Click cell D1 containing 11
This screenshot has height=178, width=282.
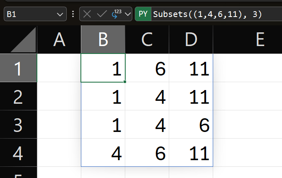tap(191, 68)
